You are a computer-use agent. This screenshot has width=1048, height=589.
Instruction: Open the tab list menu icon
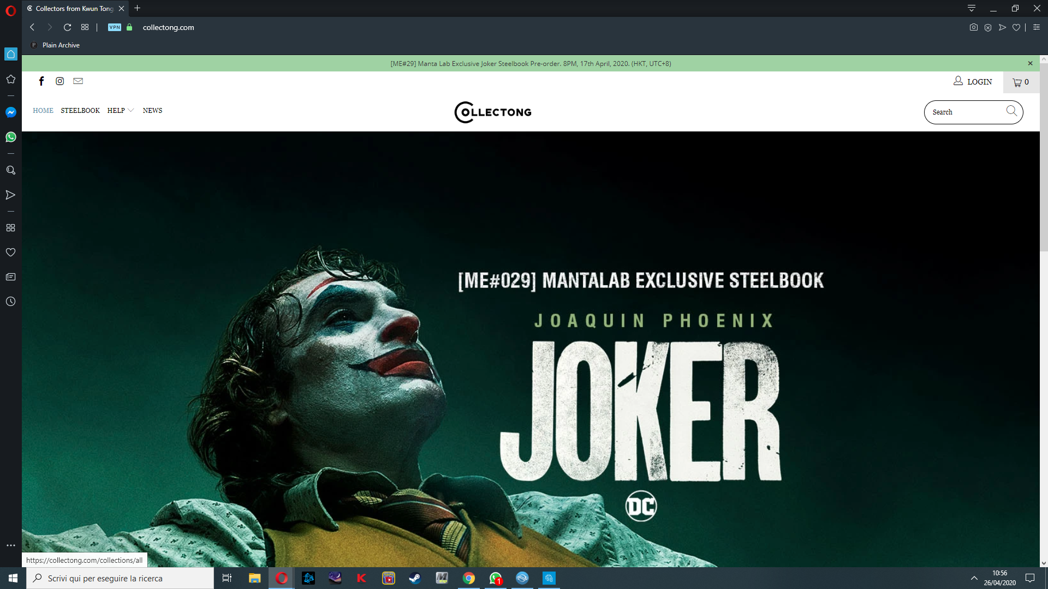tap(972, 8)
